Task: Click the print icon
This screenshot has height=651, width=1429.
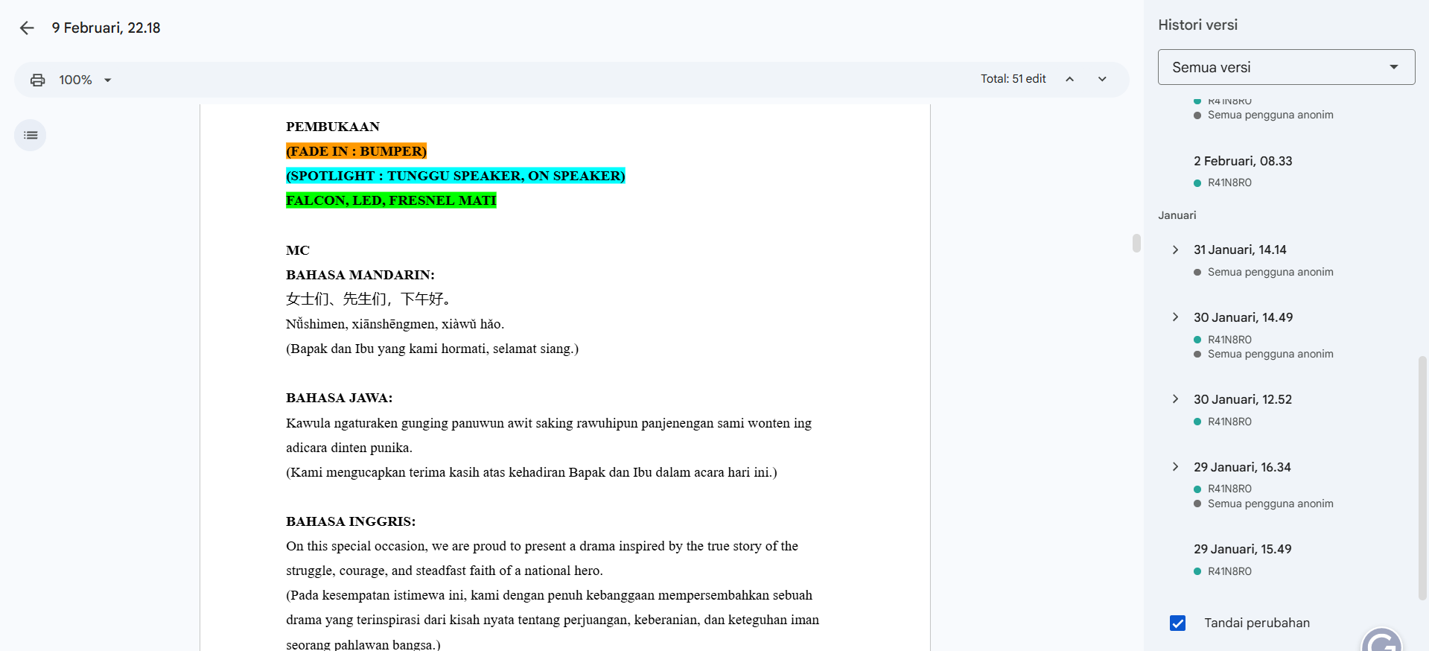Action: 37,80
